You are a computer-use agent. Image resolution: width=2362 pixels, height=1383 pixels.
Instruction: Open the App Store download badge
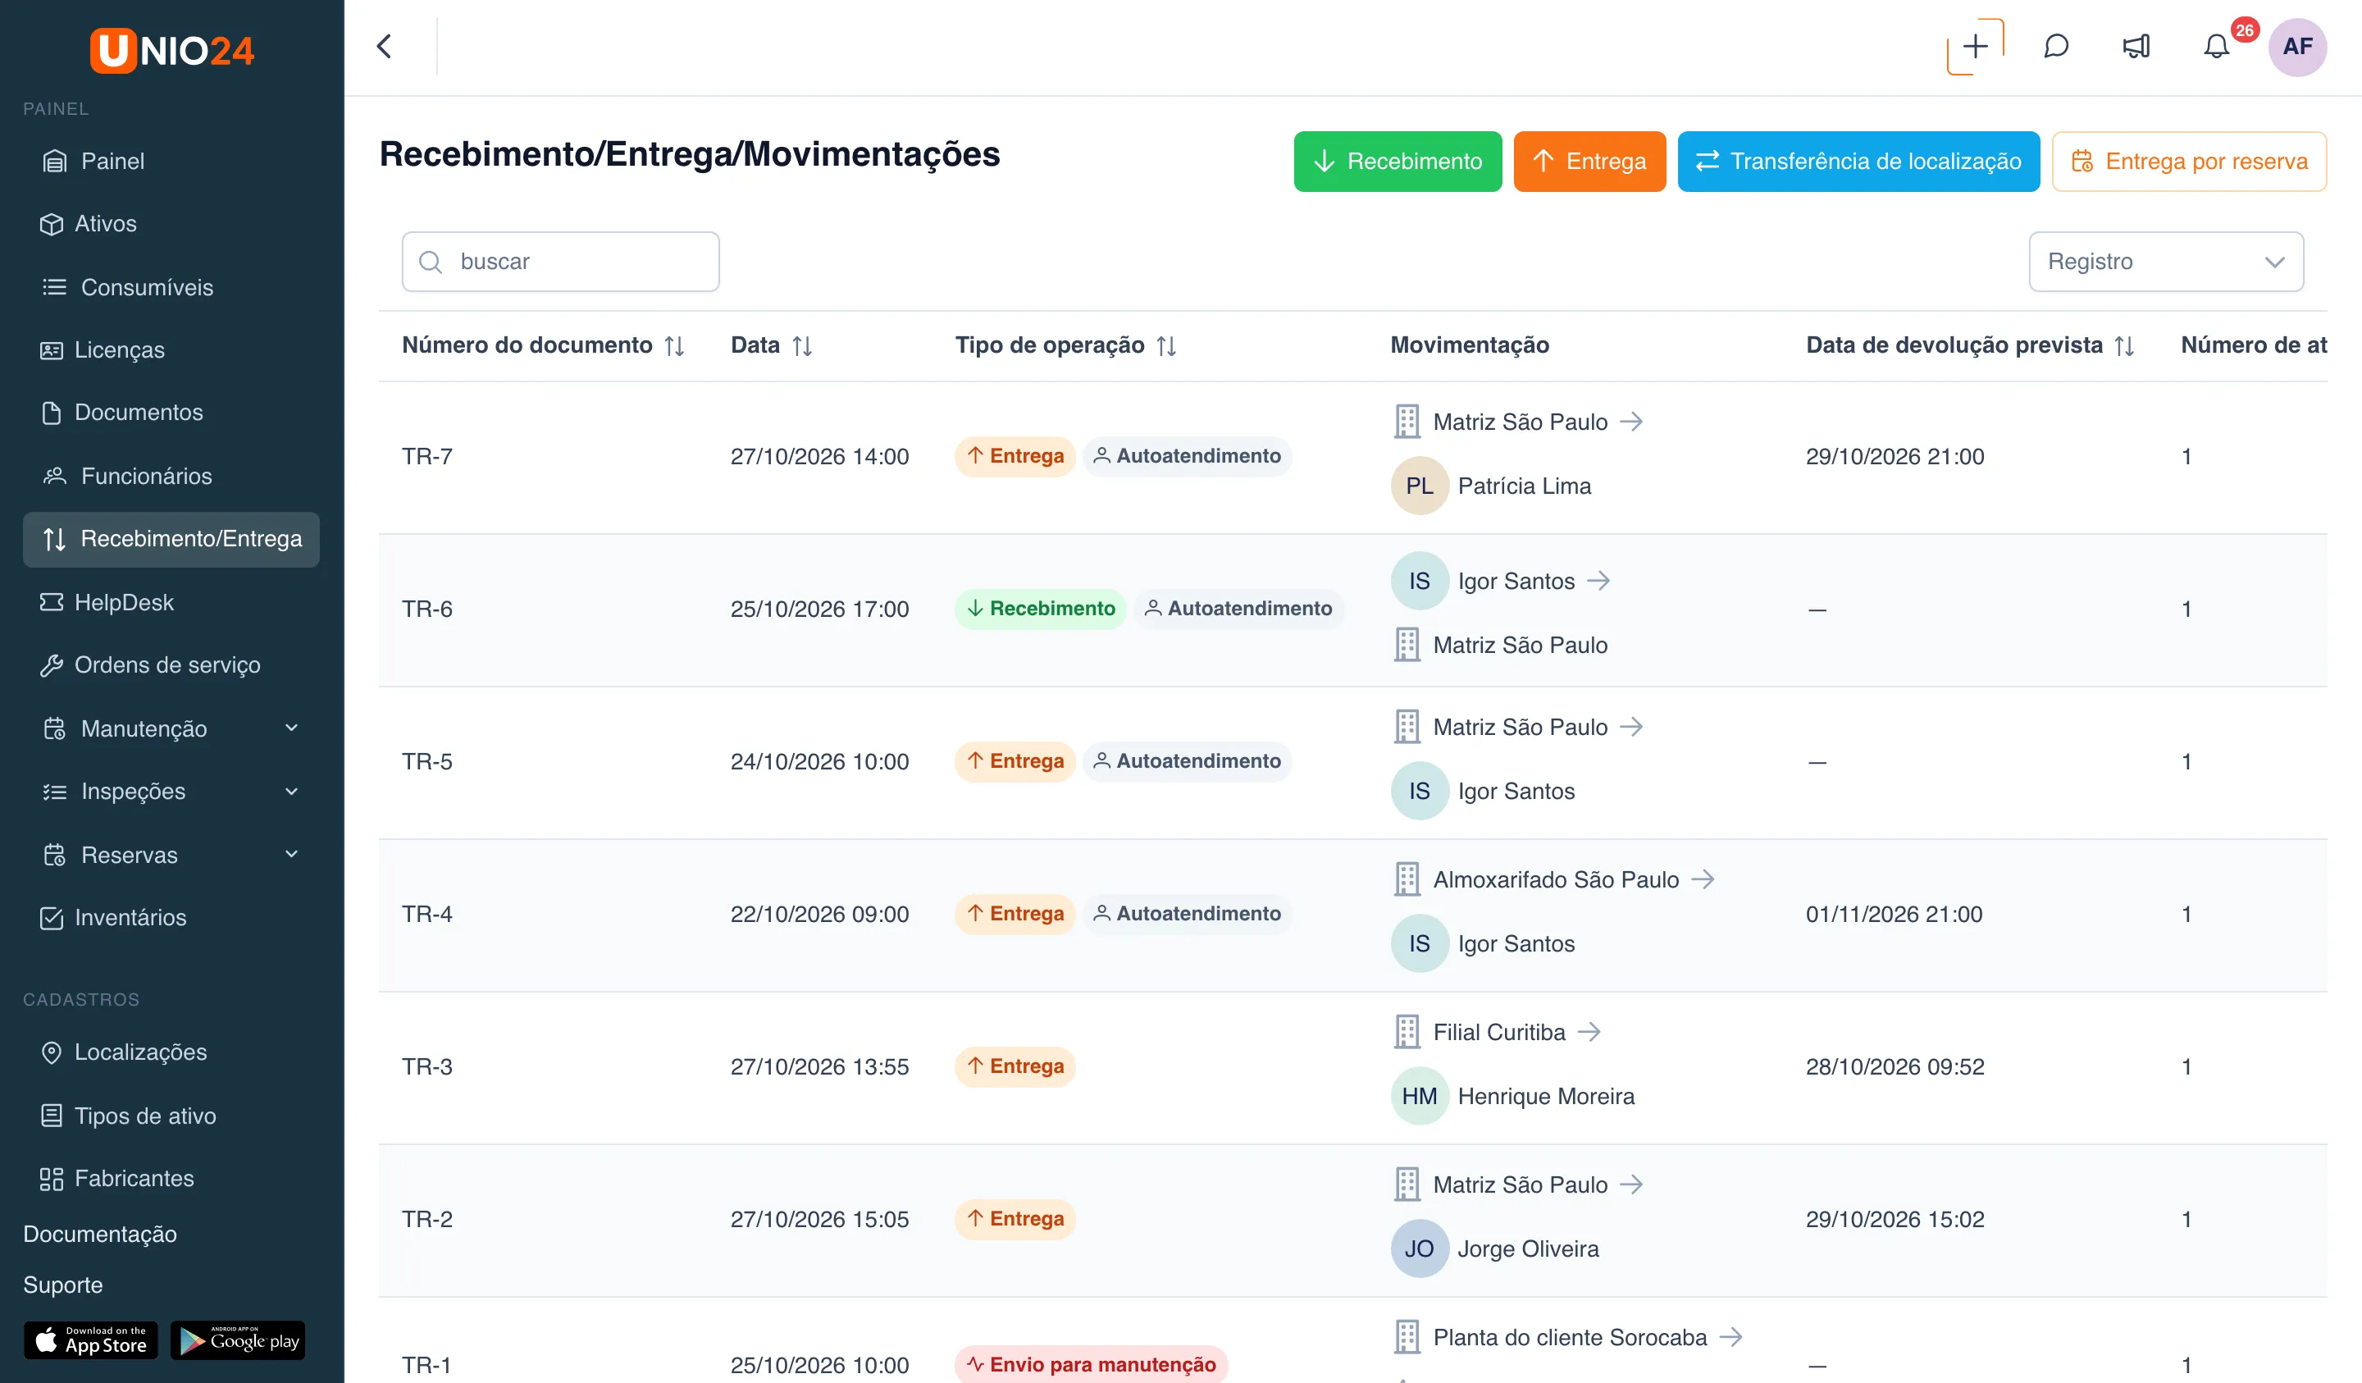tap(91, 1340)
